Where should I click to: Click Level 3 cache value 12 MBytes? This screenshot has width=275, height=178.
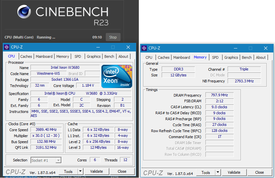coord(98,147)
